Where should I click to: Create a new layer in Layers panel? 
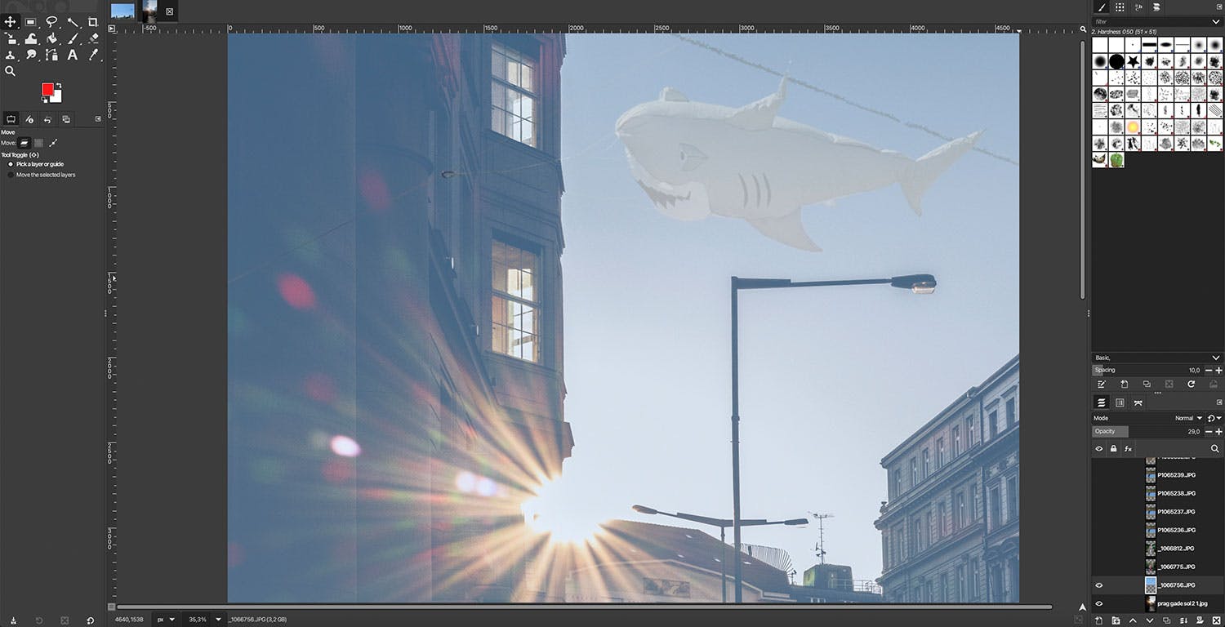click(1099, 620)
